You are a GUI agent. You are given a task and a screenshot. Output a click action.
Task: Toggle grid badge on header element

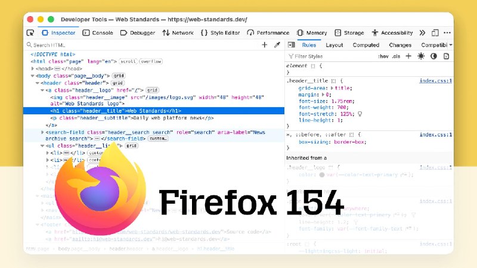click(117, 83)
